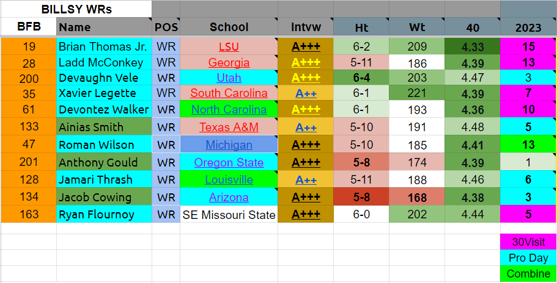Open the Texas A&M school link
The image size is (557, 283).
[229, 127]
